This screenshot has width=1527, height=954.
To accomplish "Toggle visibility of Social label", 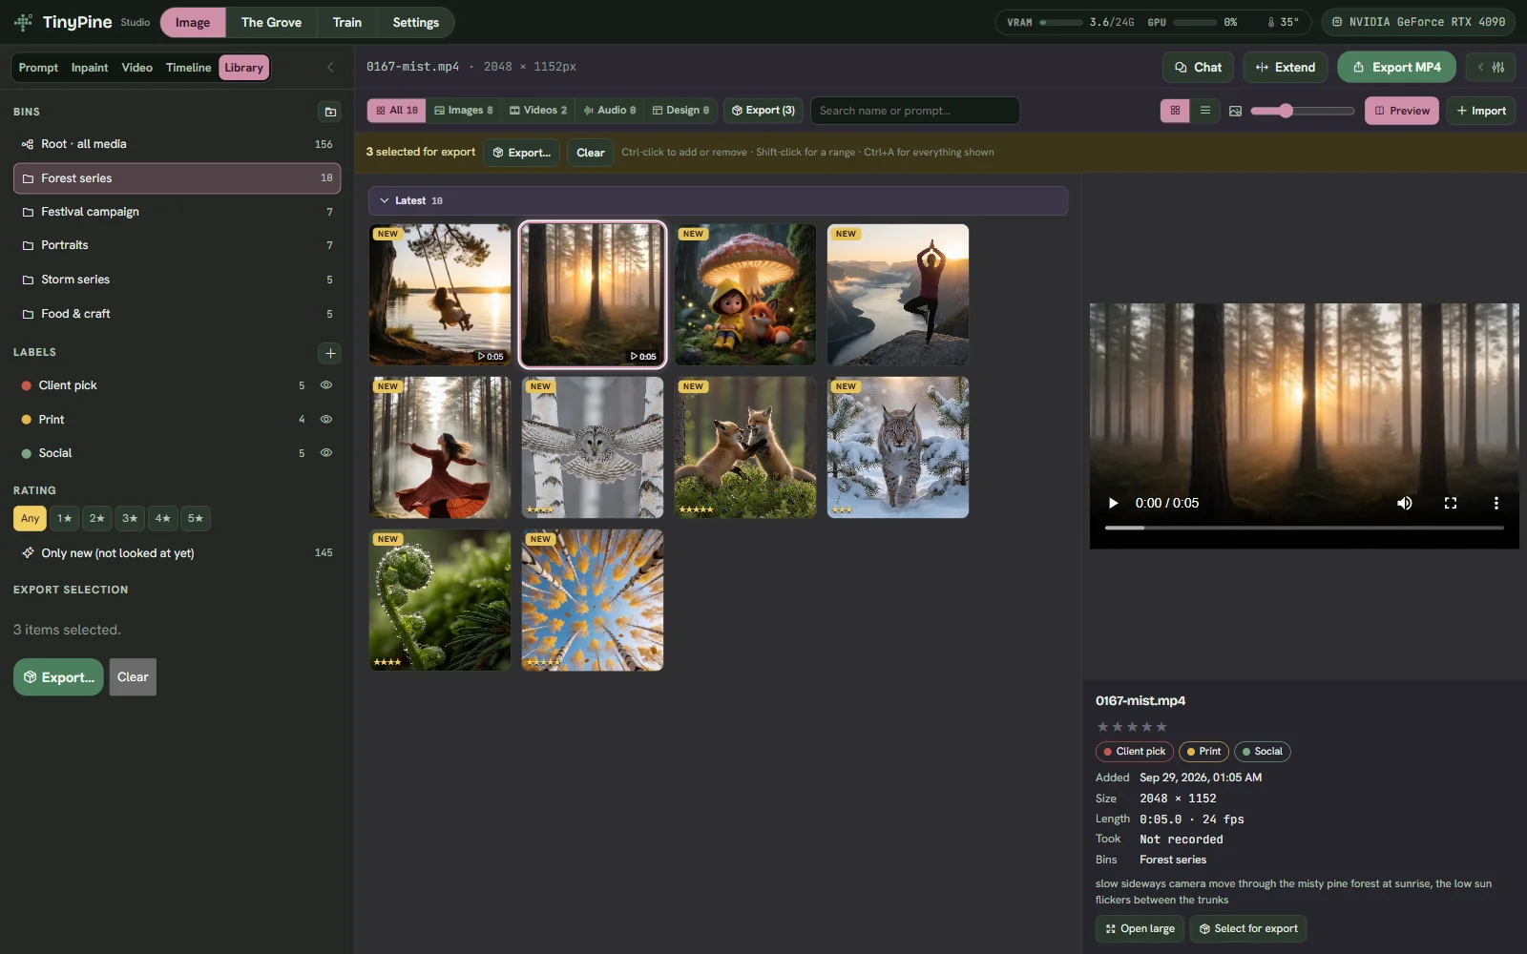I will [x=326, y=453].
